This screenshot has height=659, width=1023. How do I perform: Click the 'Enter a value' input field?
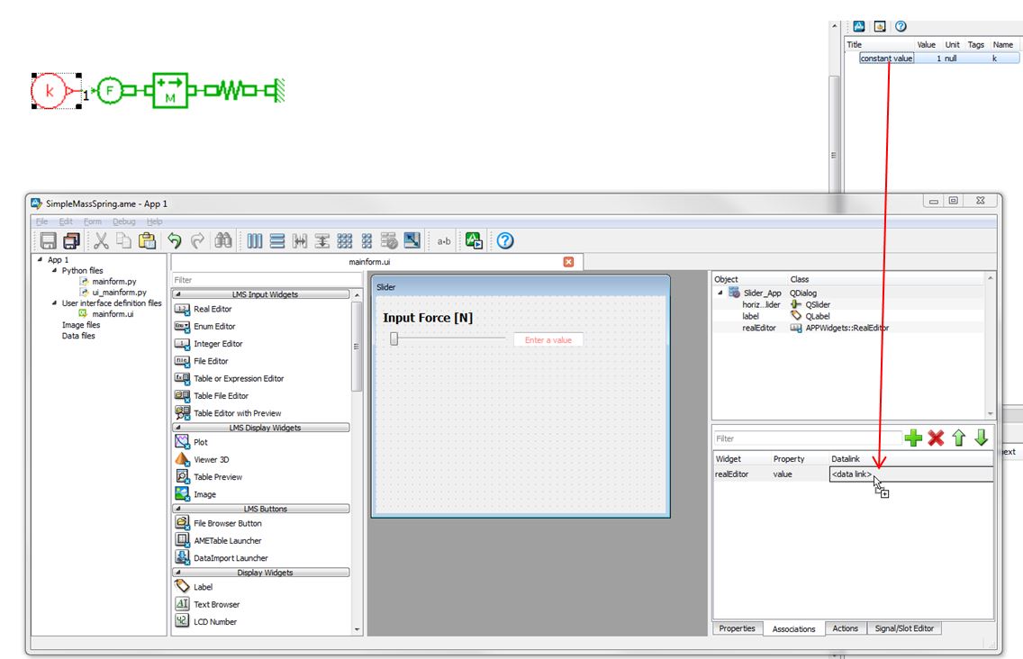(x=548, y=340)
